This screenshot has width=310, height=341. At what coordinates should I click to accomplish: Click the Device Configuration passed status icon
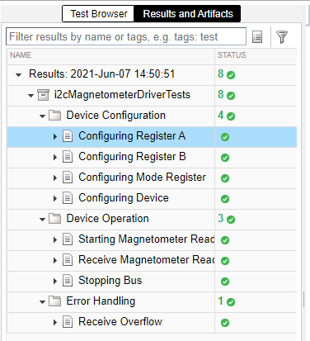(x=231, y=116)
